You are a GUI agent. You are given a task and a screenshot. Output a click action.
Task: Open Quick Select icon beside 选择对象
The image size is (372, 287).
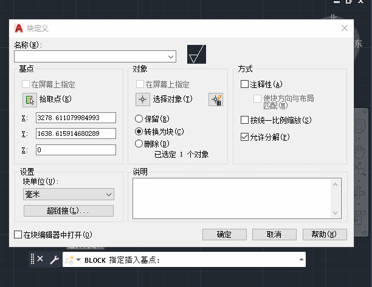click(216, 100)
